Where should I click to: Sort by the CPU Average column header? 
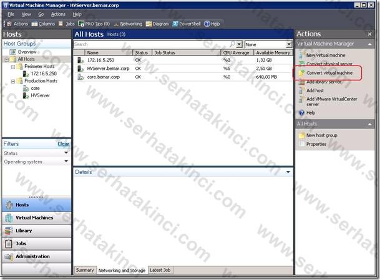[237, 52]
